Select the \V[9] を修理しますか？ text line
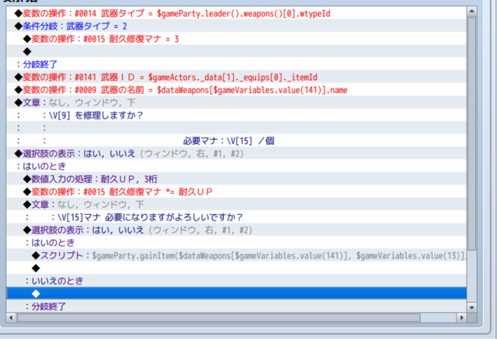The height and width of the screenshot is (339, 497). (x=236, y=116)
